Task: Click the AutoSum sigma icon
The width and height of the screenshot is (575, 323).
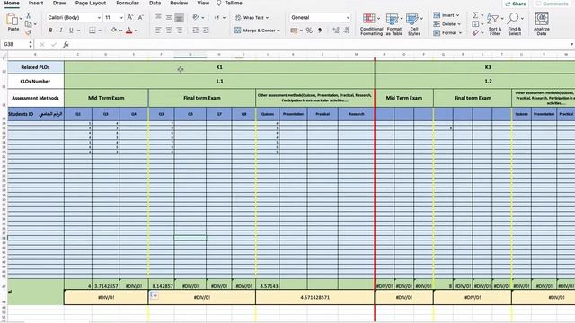Action: point(475,15)
